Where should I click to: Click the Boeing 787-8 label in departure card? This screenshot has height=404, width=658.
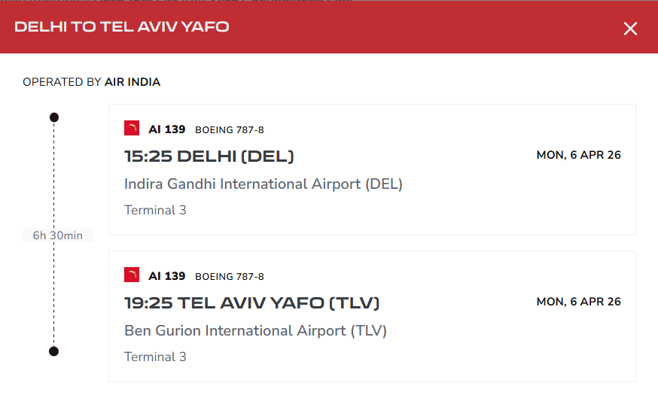(x=230, y=130)
